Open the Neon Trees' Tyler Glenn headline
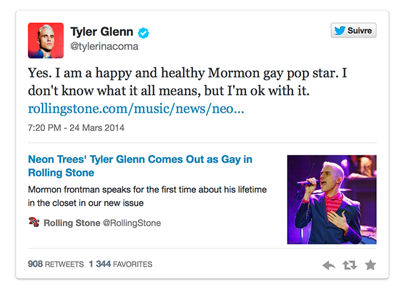Screen dimensions: 406x293 pos(140,166)
